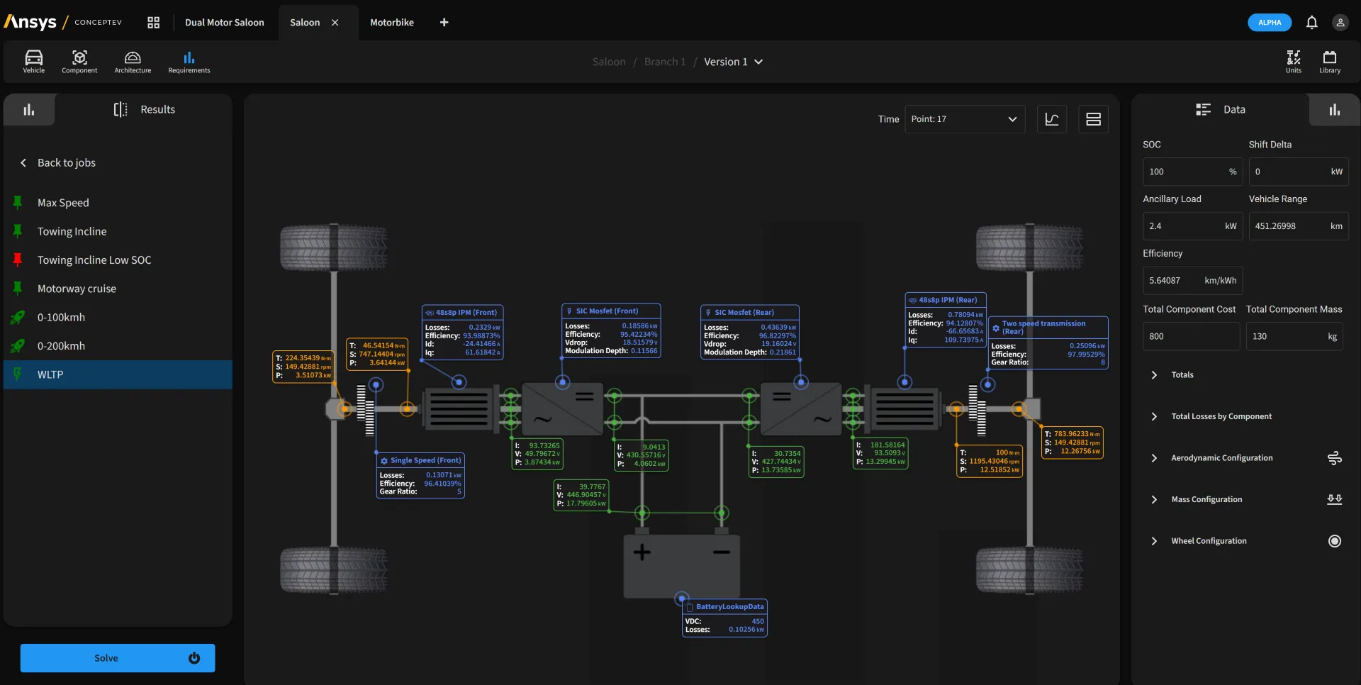Toggle the bar chart panel on right
This screenshot has height=685, width=1361.
[x=1334, y=110]
